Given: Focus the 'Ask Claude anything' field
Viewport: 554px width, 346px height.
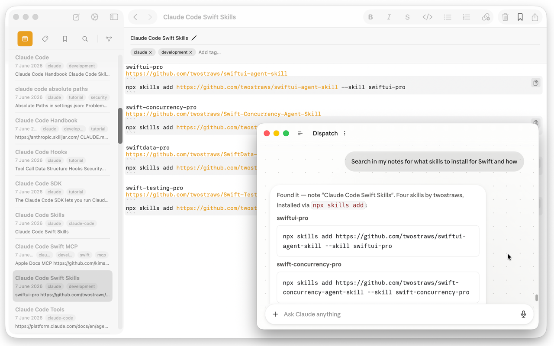Looking at the screenshot, I should (x=398, y=314).
